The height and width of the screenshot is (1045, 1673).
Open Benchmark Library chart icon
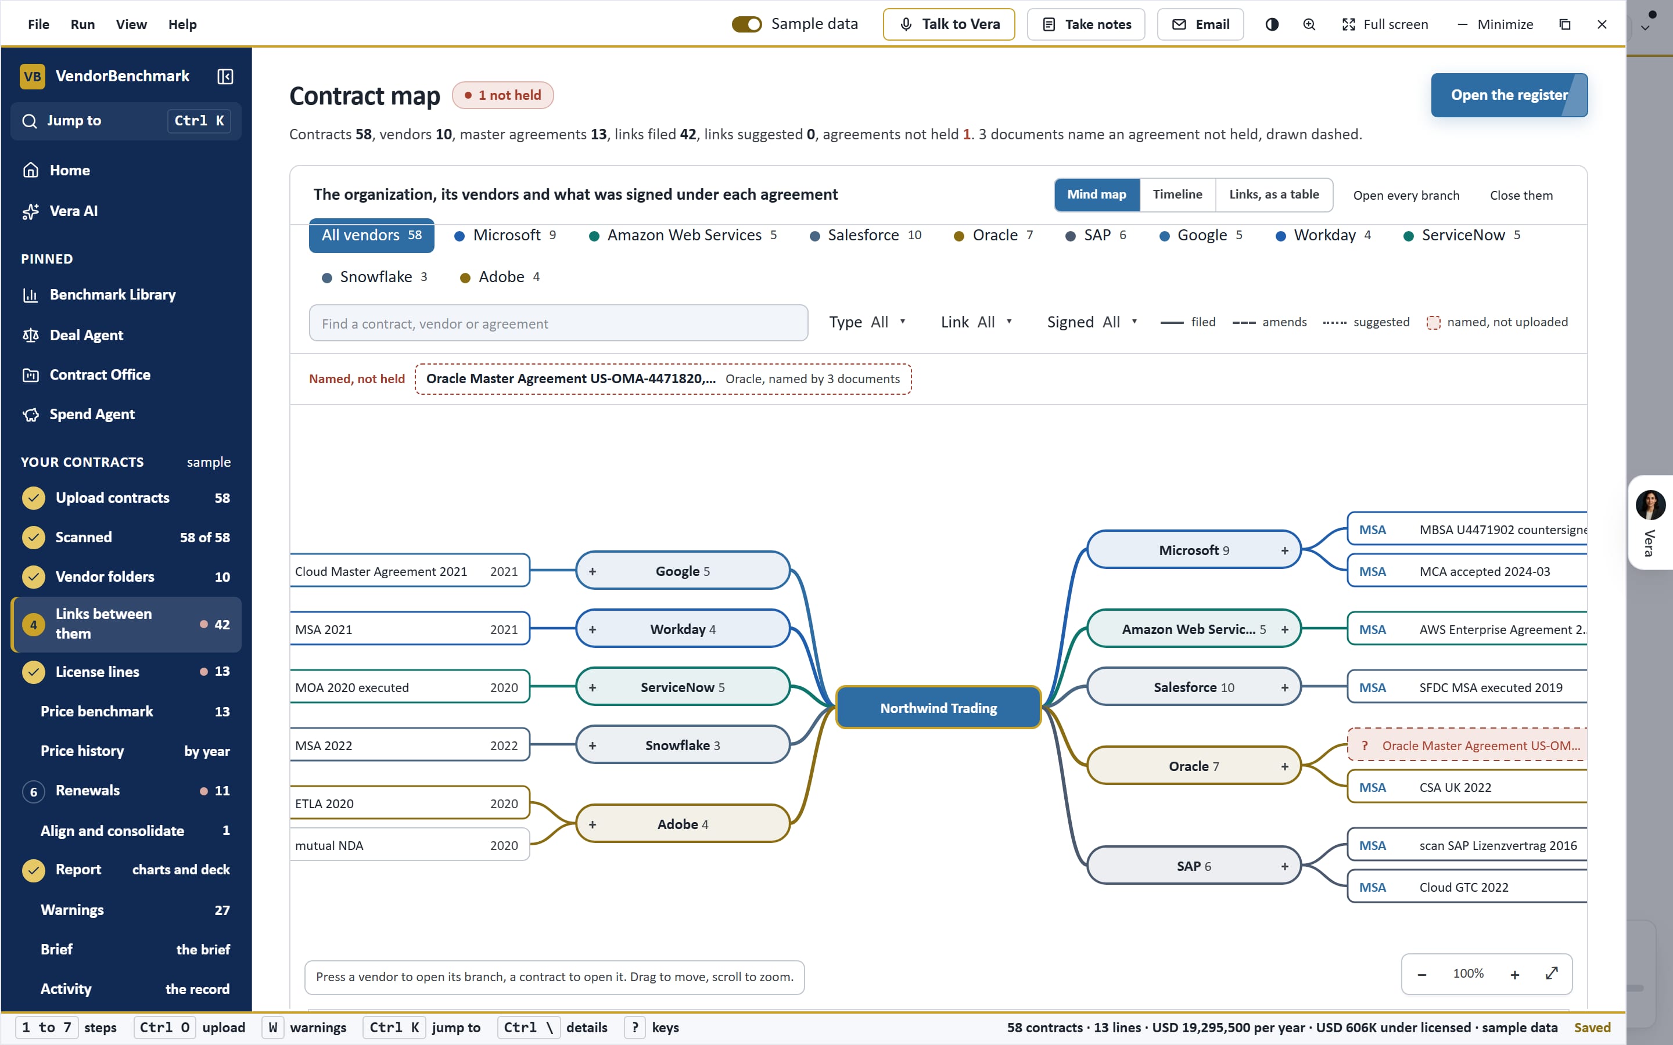(30, 294)
